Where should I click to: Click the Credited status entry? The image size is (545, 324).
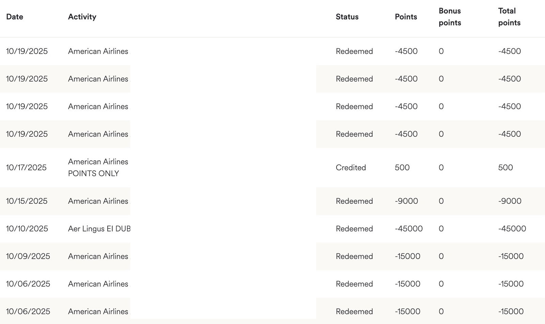[351, 168]
